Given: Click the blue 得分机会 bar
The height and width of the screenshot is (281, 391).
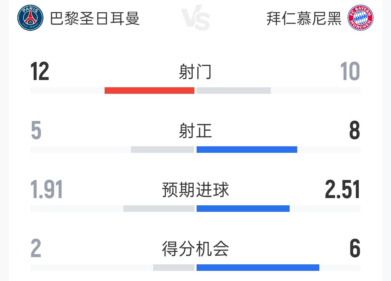Looking at the screenshot, I should [x=258, y=268].
